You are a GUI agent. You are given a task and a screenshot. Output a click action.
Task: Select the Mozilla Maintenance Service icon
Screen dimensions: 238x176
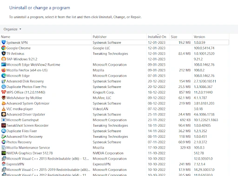(x=4, y=148)
